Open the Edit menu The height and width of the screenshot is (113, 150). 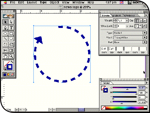coord(21,2)
